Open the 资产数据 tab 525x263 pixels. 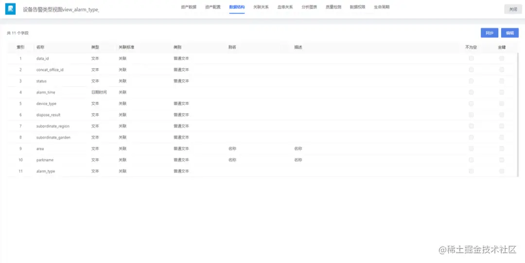(x=189, y=7)
